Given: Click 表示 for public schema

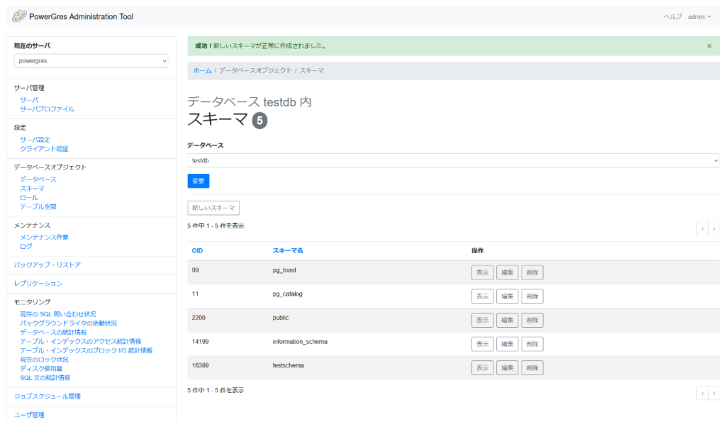Looking at the screenshot, I should 482,320.
